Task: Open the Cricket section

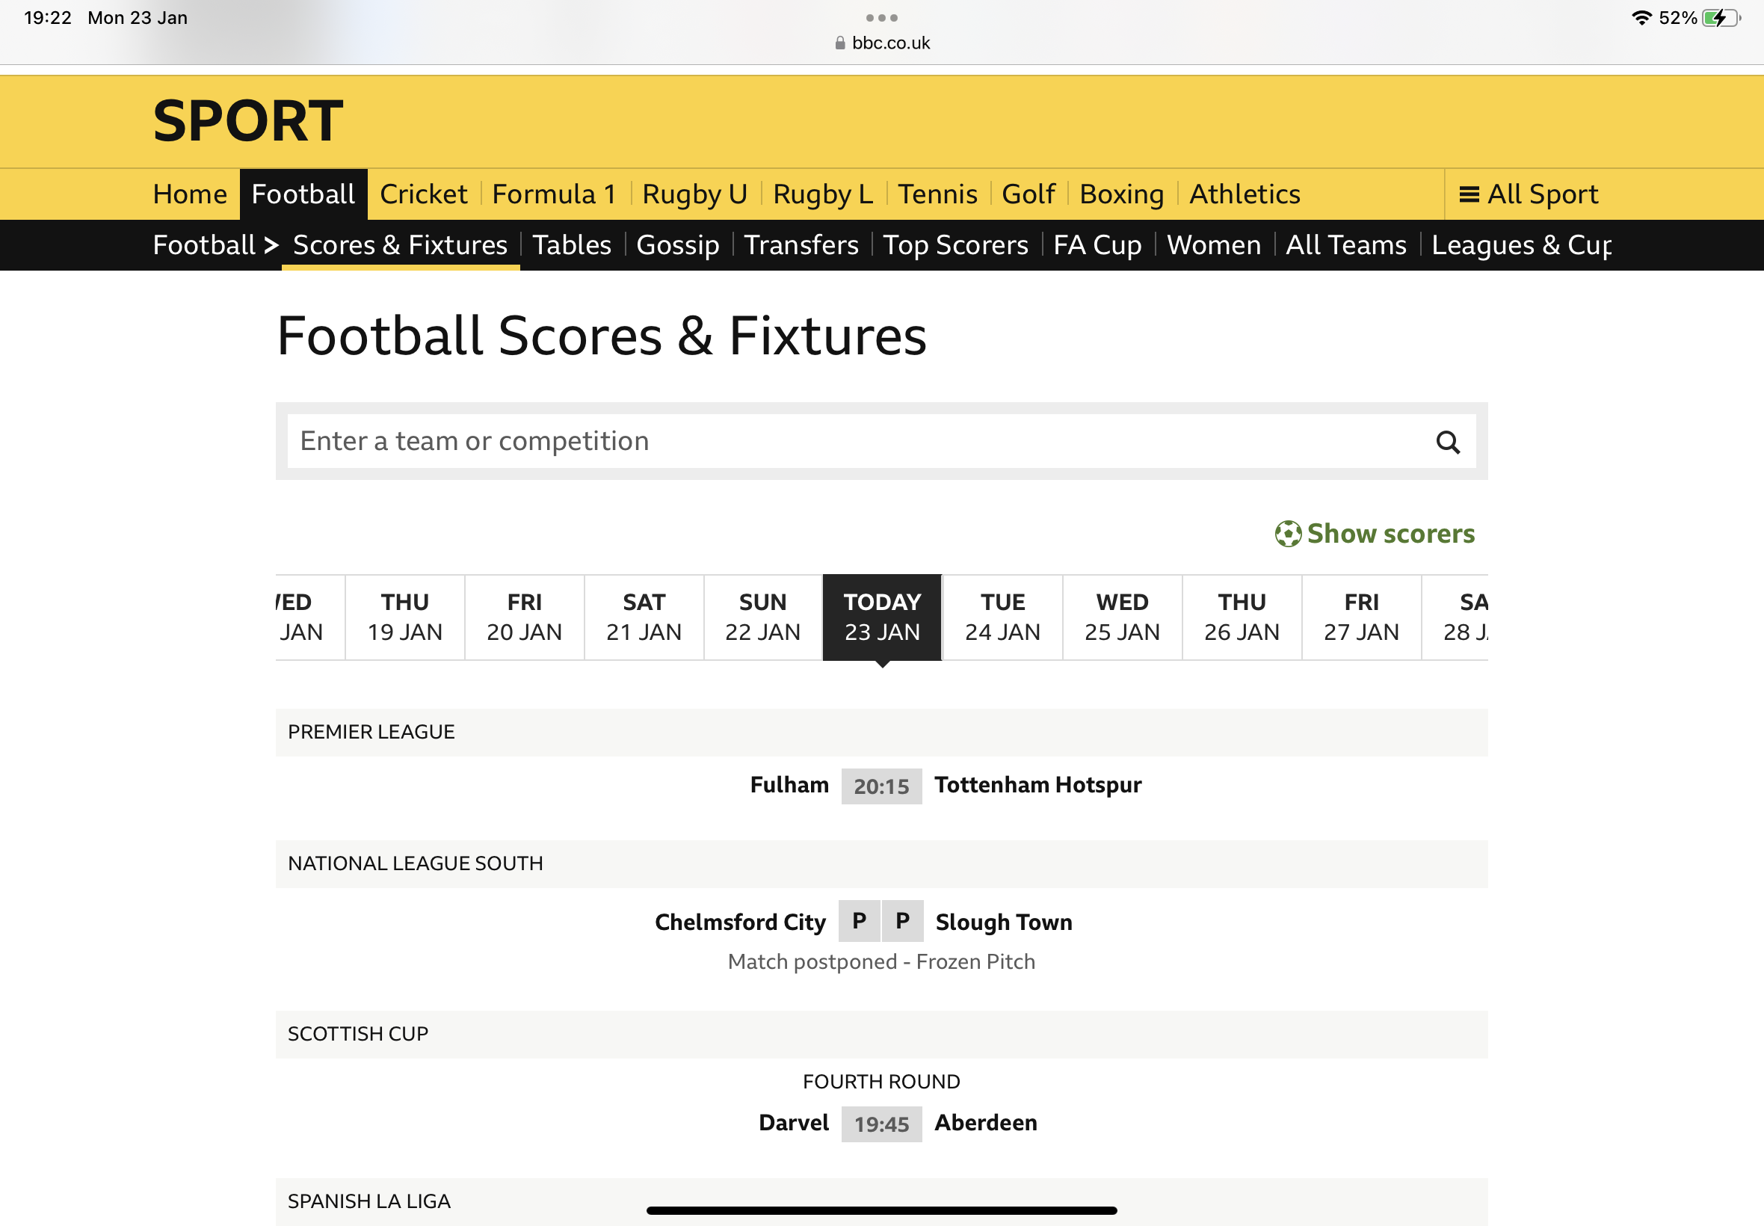Action: tap(424, 194)
